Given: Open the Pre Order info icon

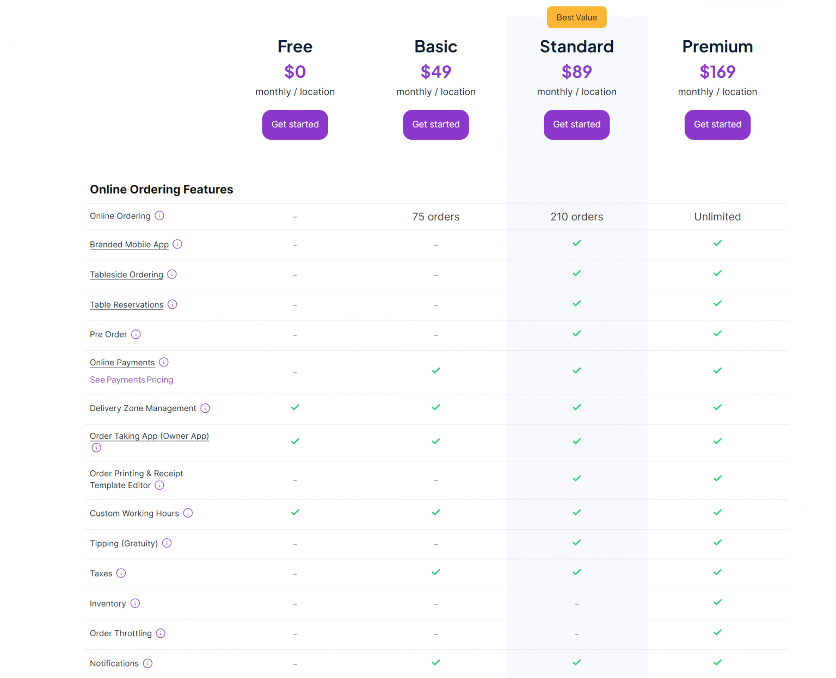Looking at the screenshot, I should pyautogui.click(x=136, y=334).
